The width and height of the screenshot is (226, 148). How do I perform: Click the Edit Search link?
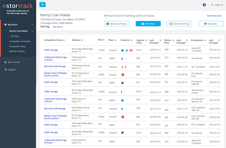click(58, 27)
